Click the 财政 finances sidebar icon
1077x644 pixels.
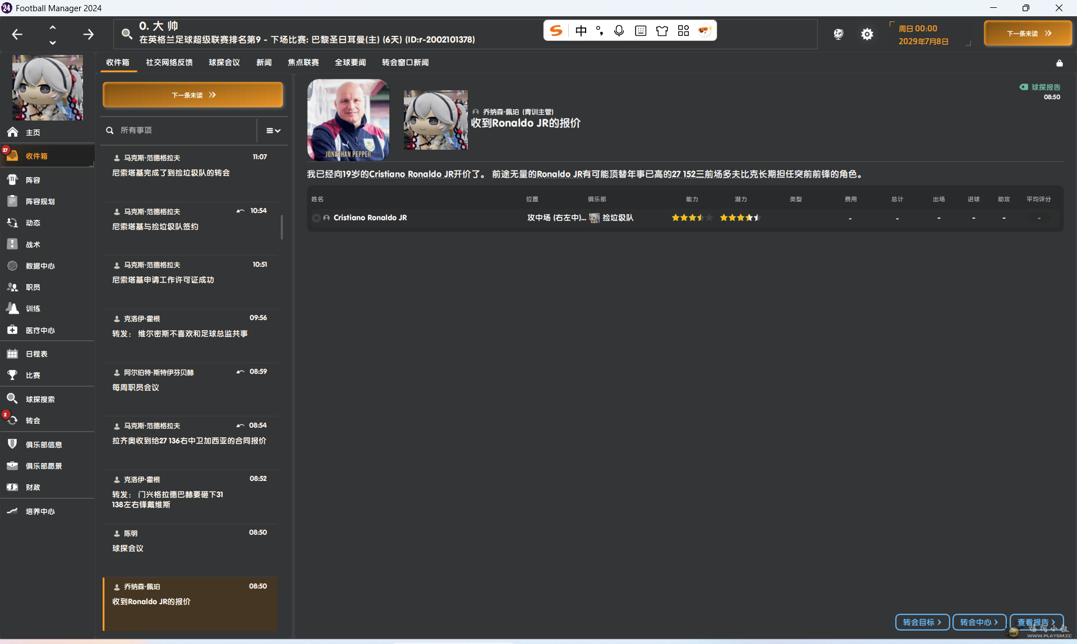pyautogui.click(x=12, y=487)
